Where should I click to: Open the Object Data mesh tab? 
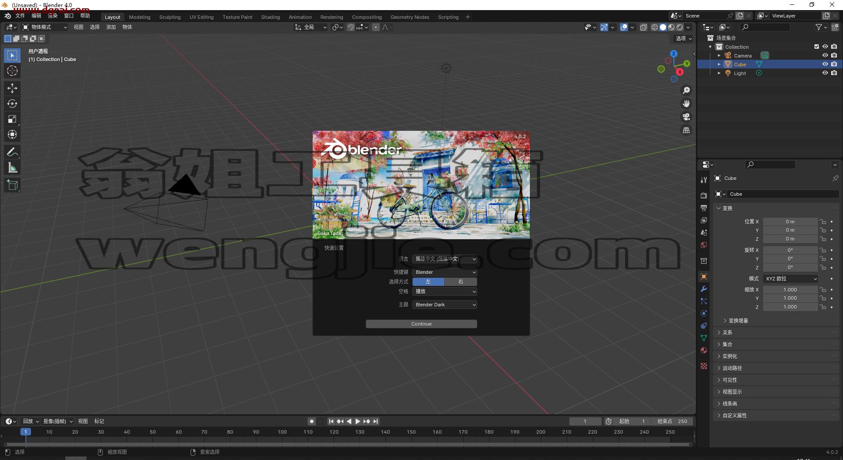704,338
